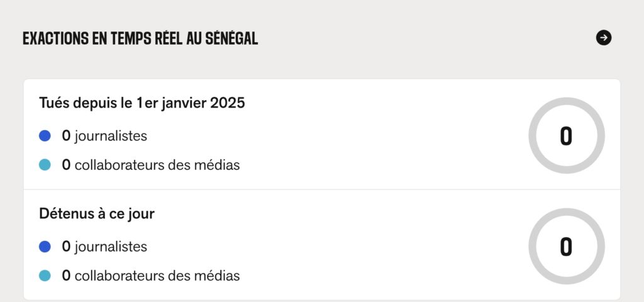
Task: Select blue dot next to detained journalistes
Action: pyautogui.click(x=45, y=247)
